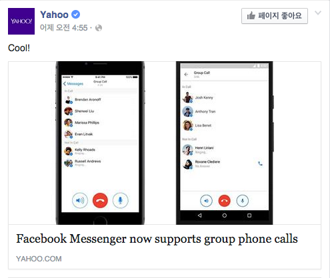
Task: Click the red hang-up button on left phone
Action: (x=100, y=200)
